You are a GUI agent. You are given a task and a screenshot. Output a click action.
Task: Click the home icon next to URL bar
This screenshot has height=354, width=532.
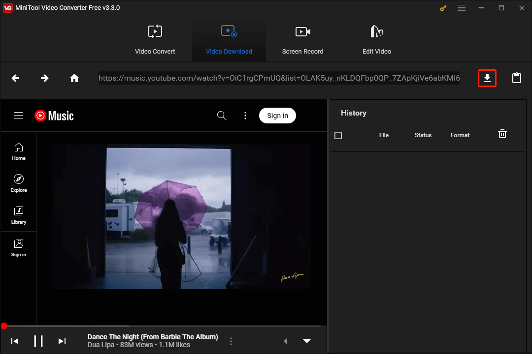point(74,78)
